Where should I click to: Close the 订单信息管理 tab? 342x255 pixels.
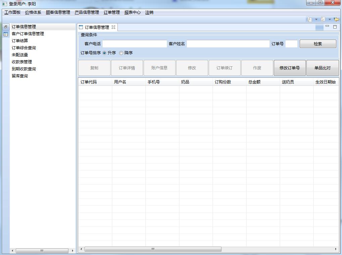click(x=113, y=27)
